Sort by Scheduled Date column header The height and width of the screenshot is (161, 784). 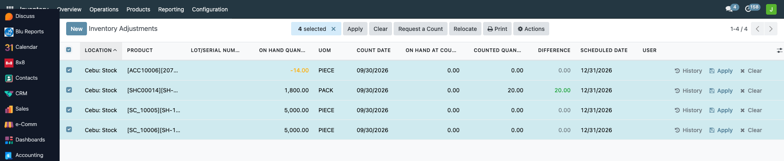click(x=604, y=50)
